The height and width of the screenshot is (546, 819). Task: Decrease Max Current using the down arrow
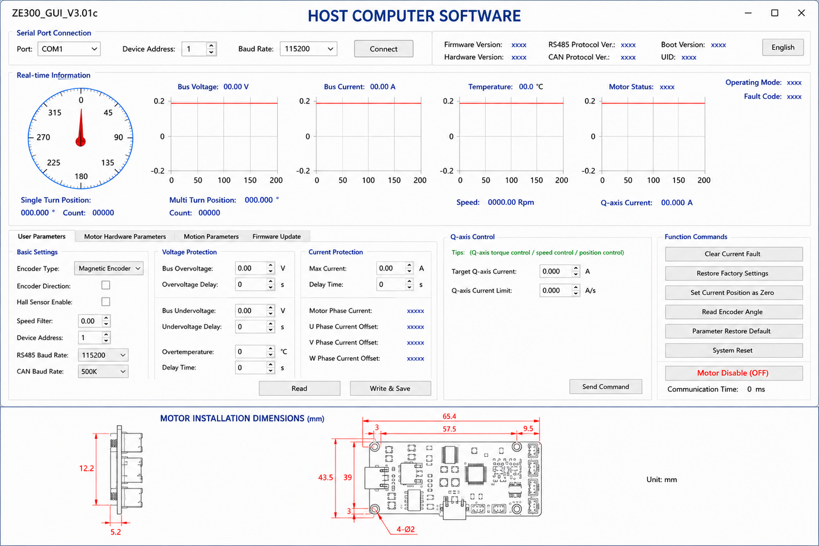[409, 272]
